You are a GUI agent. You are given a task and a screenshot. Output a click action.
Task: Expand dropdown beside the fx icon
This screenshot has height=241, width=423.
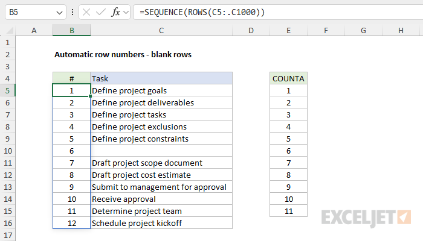click(126, 12)
